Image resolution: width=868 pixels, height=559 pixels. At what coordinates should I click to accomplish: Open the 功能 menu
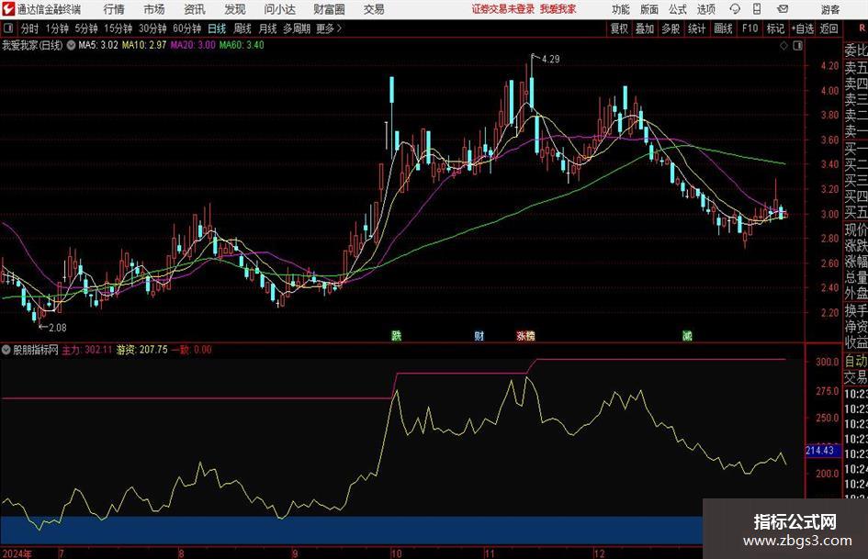coord(621,9)
